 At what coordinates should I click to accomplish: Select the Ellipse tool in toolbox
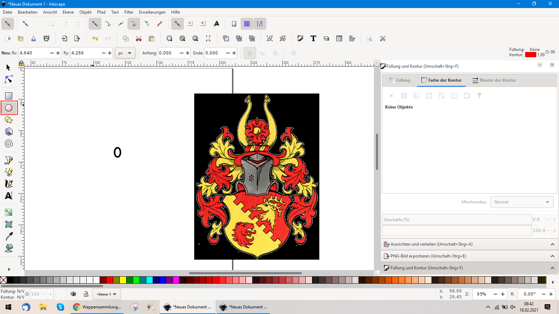tap(9, 108)
